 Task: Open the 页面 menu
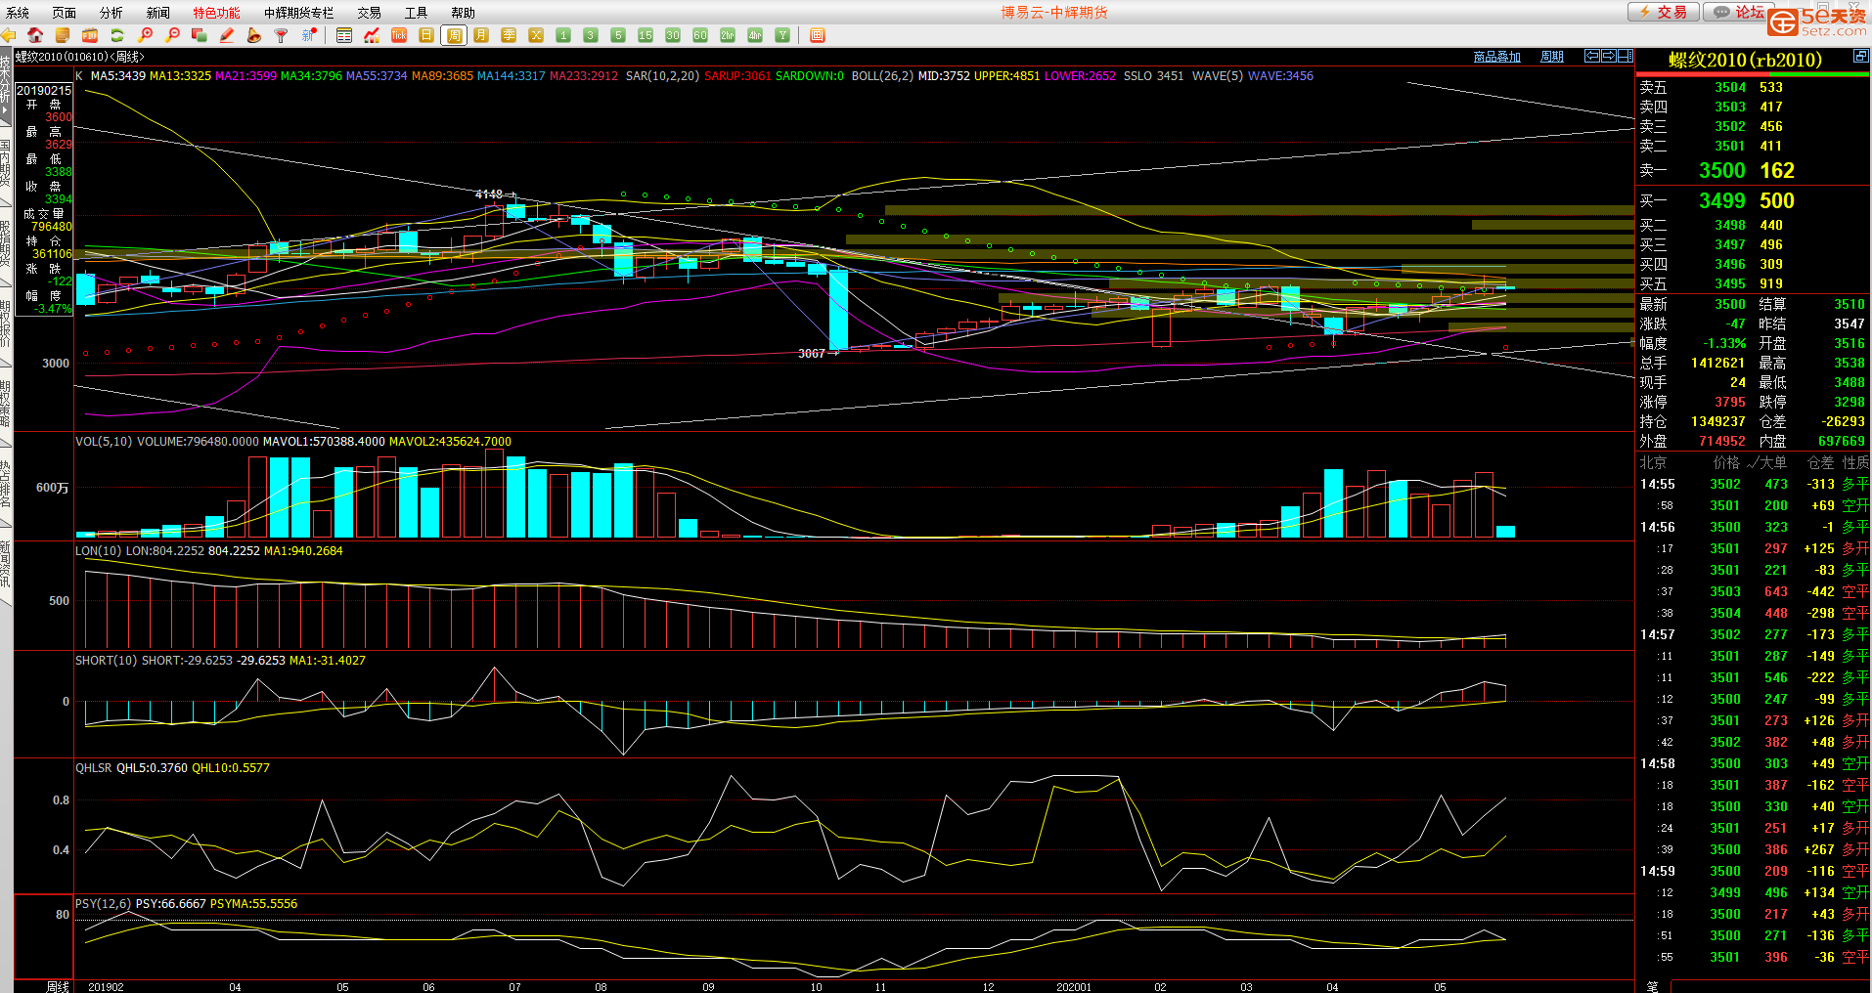65,13
